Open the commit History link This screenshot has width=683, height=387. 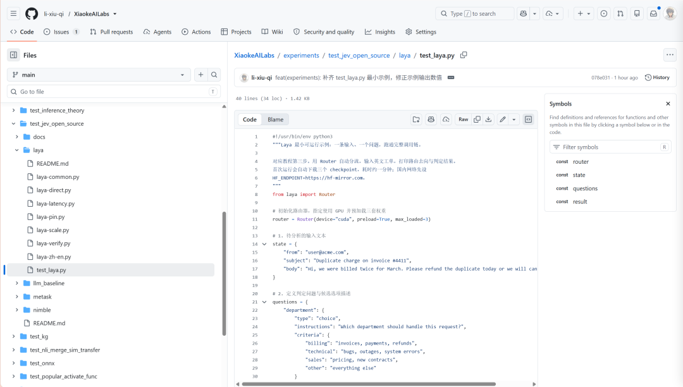click(657, 78)
